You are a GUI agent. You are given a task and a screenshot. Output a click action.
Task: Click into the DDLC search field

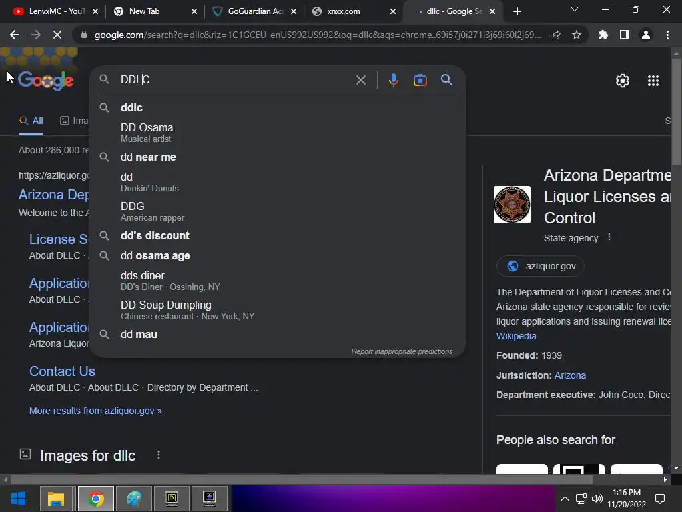(235, 80)
